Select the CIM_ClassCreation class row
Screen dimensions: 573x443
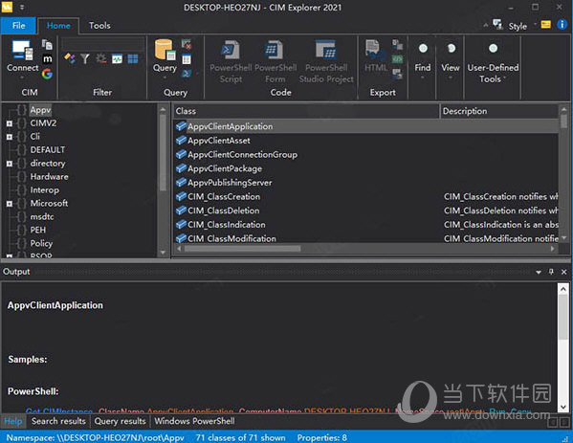point(366,197)
